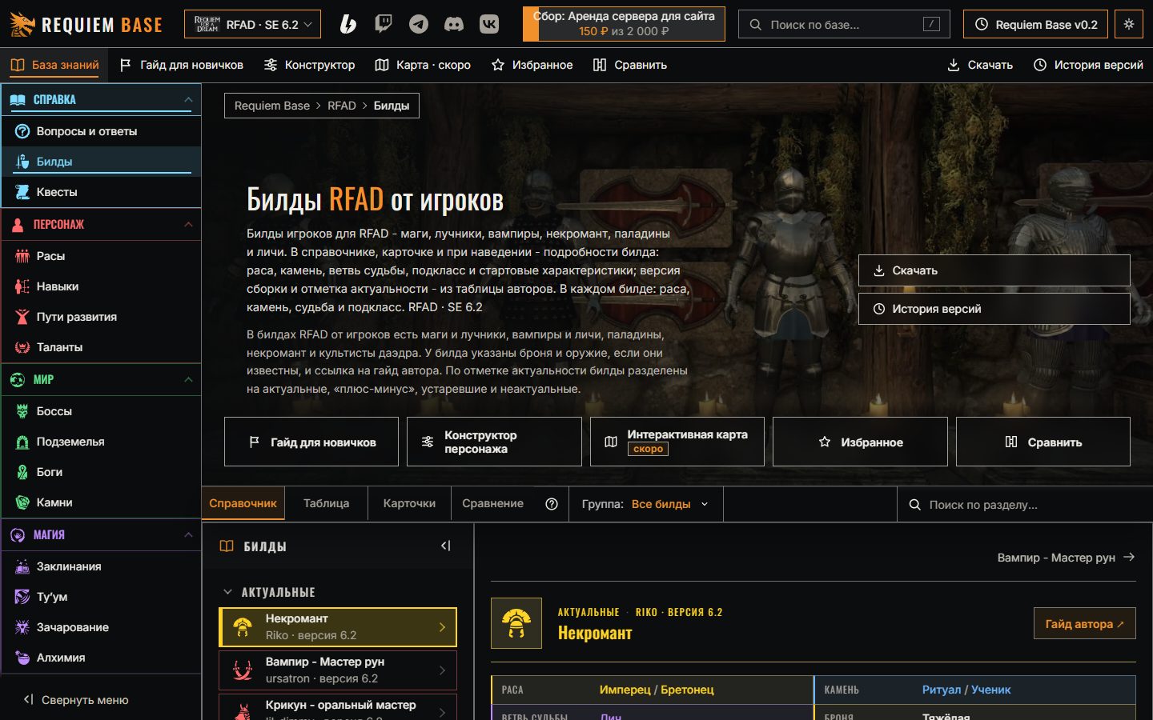Viewport: 1153px width, 720px height.
Task: Click the Квесты scroll icon in sidebar
Action: 22,192
